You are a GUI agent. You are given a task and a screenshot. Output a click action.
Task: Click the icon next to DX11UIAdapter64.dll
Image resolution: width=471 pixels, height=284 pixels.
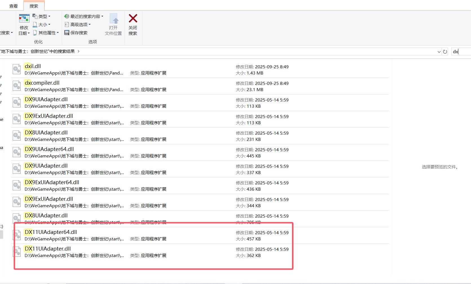[x=16, y=235]
